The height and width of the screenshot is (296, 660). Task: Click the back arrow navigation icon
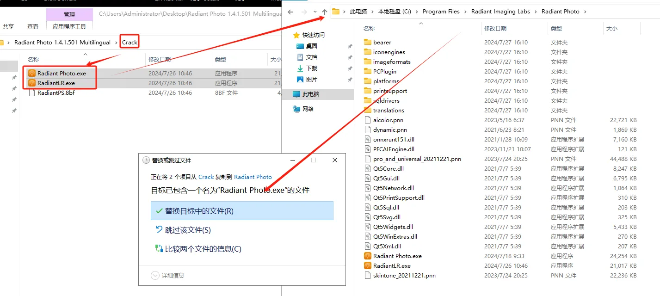290,12
